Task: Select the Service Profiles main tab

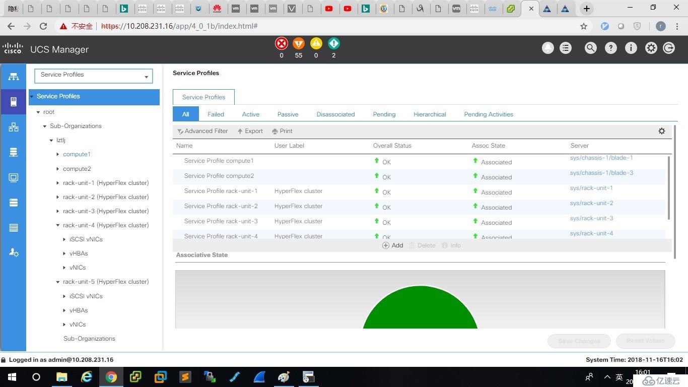Action: 203,97
